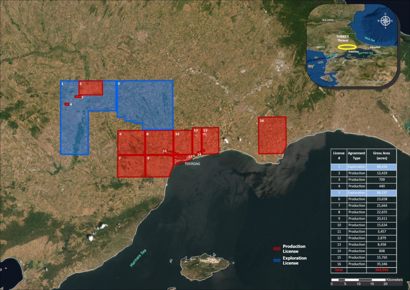
Task: Click the Marmara Sea label
Action: [x=138, y=258]
